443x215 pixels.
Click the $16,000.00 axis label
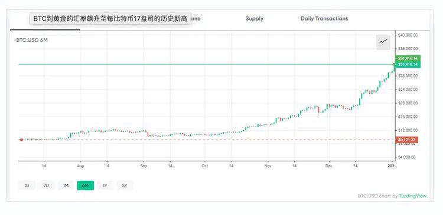[x=408, y=117]
